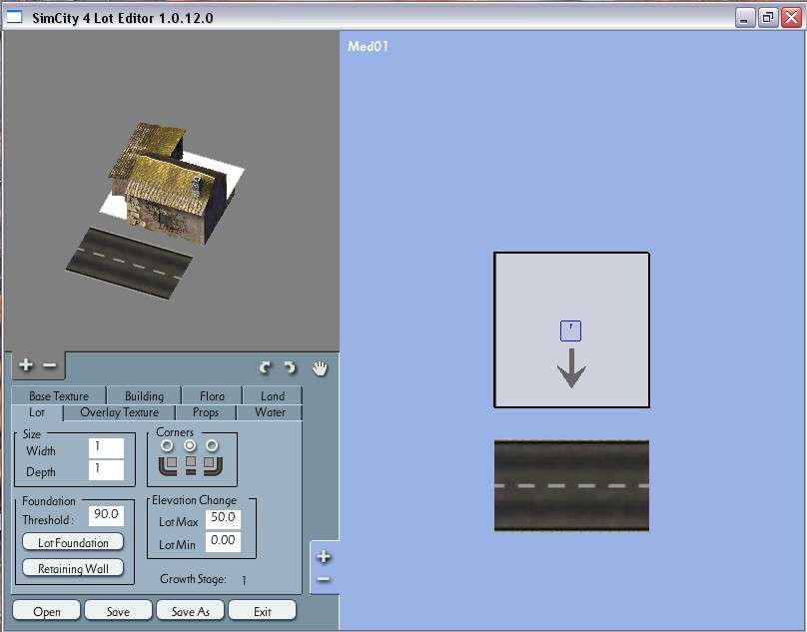Switch to the Props tab
807x632 pixels.
[x=206, y=412]
